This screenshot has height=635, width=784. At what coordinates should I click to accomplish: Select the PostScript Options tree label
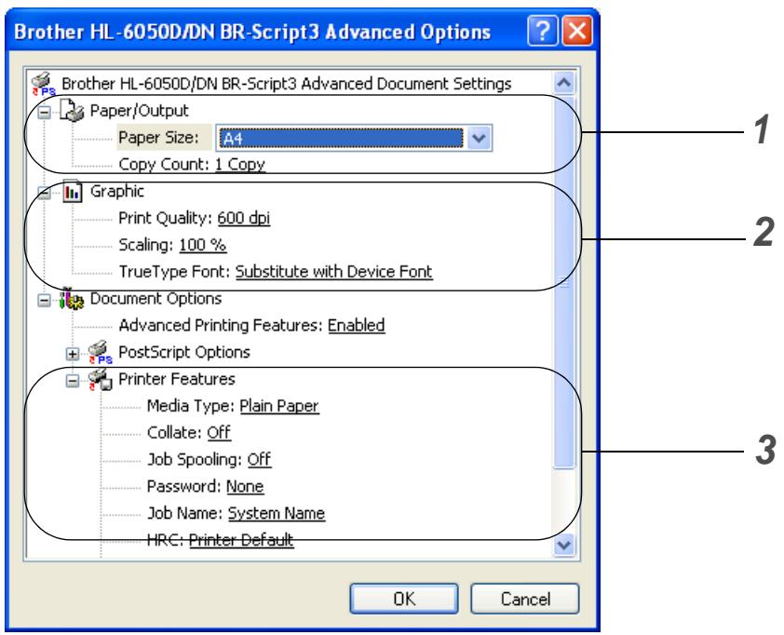[x=184, y=353]
